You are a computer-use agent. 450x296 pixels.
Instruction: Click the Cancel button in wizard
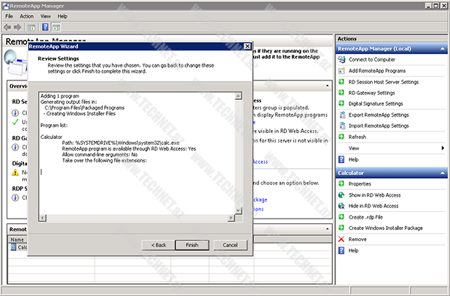click(x=230, y=245)
